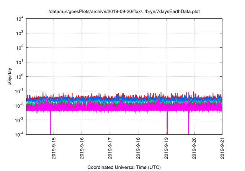Click the 10^4 y-axis tick label
This screenshot has width=245, height=171.
pyautogui.click(x=20, y=19)
